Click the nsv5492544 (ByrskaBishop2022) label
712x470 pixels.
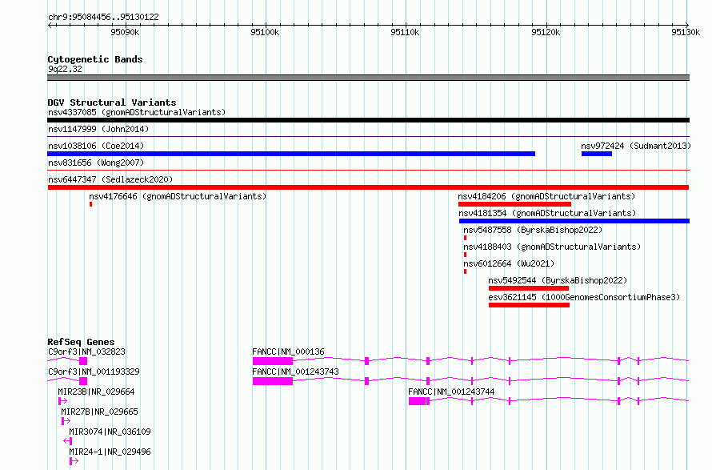click(x=558, y=280)
